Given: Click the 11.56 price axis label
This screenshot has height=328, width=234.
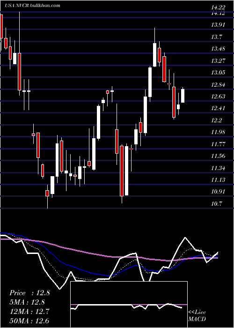Looking at the screenshot, I should pyautogui.click(x=218, y=156).
